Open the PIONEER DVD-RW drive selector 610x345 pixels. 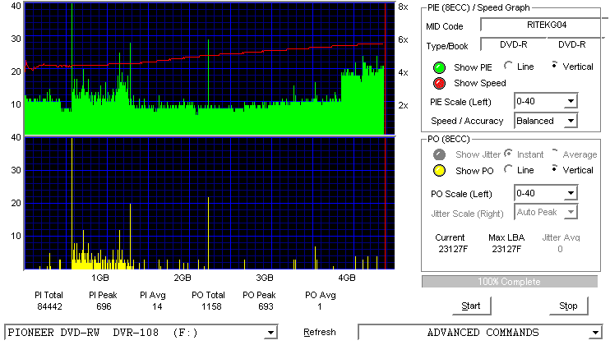pos(141,333)
